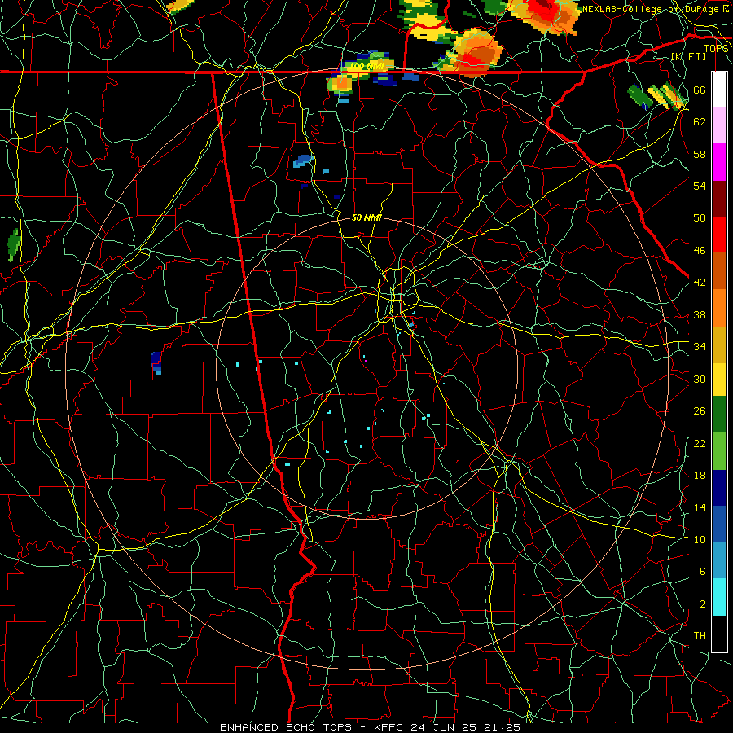
Task: Click the 100 NMI range ring label
Action: (x=366, y=67)
